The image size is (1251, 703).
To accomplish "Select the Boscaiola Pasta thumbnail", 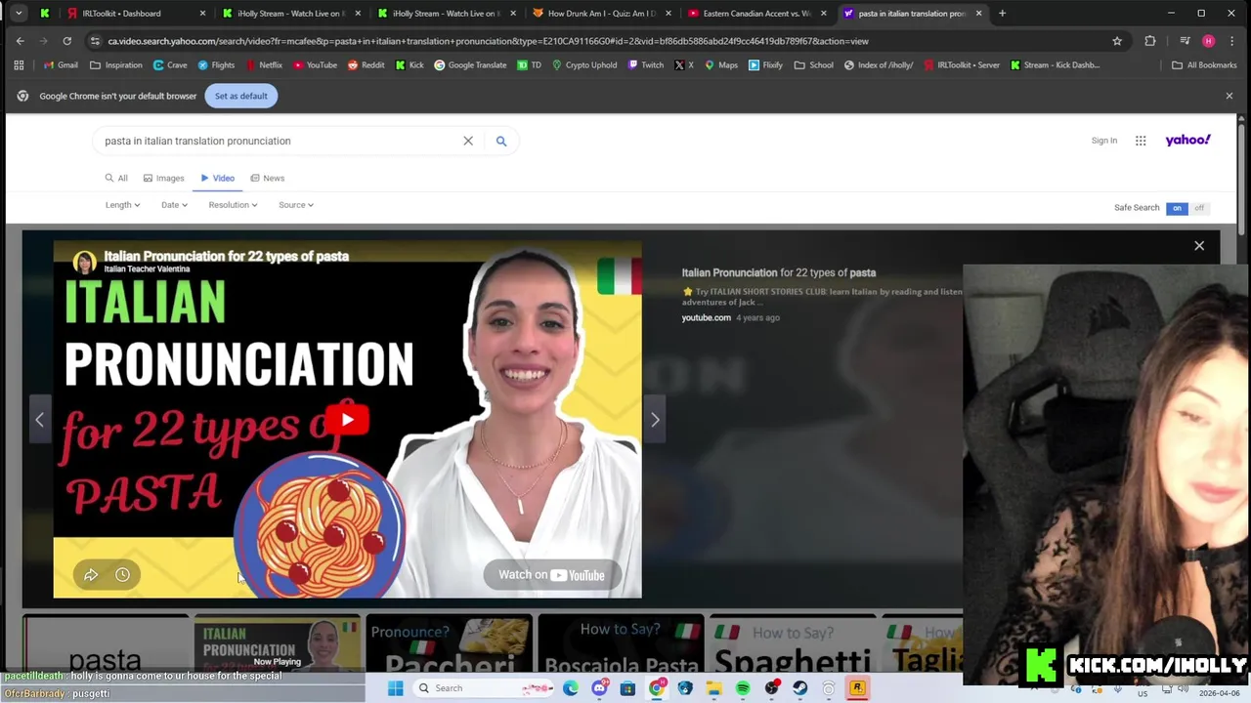I will 621,643.
